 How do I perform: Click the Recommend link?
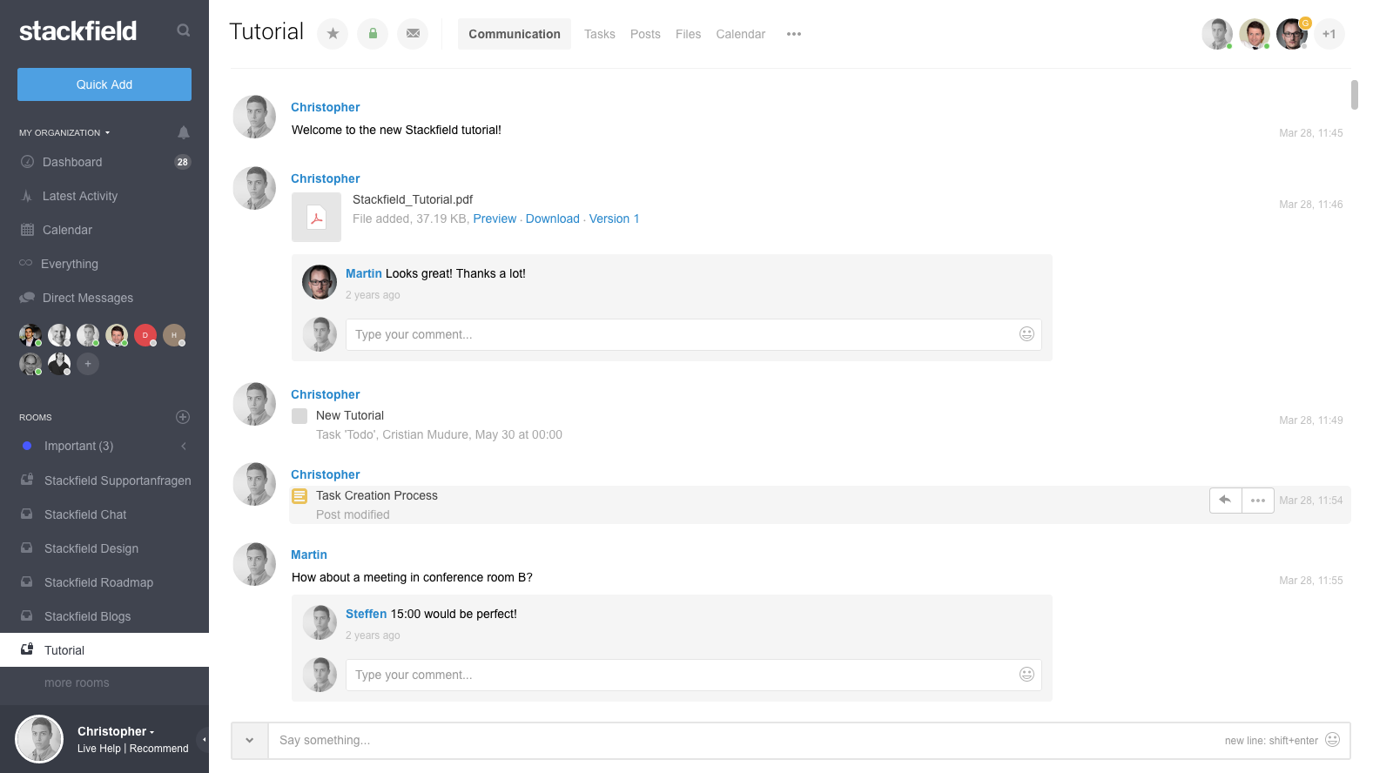[x=158, y=749]
